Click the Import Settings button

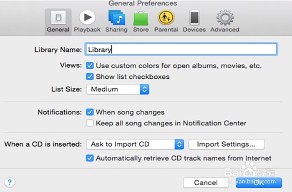227,145
